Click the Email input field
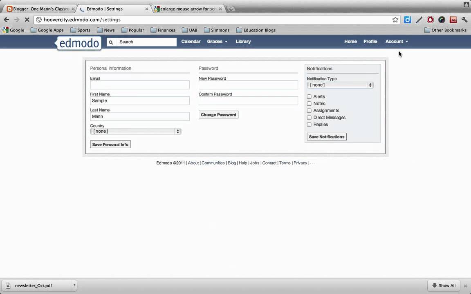This screenshot has height=294, width=471. click(140, 85)
